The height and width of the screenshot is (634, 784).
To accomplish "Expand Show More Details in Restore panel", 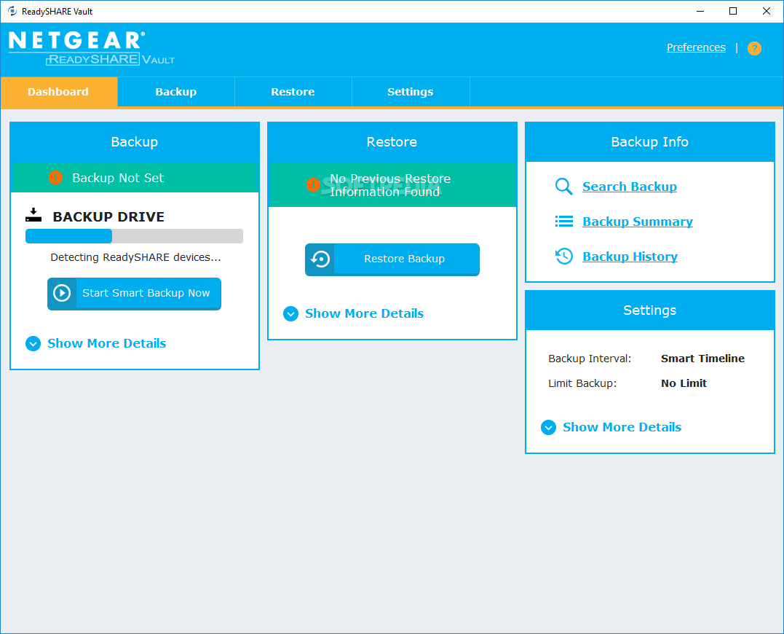I will 354,313.
